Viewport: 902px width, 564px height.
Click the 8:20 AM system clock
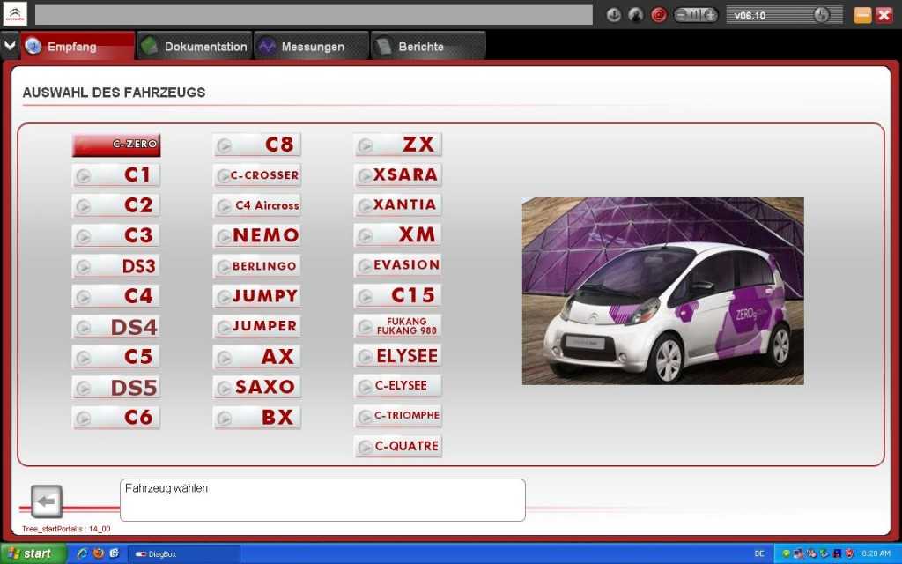876,553
